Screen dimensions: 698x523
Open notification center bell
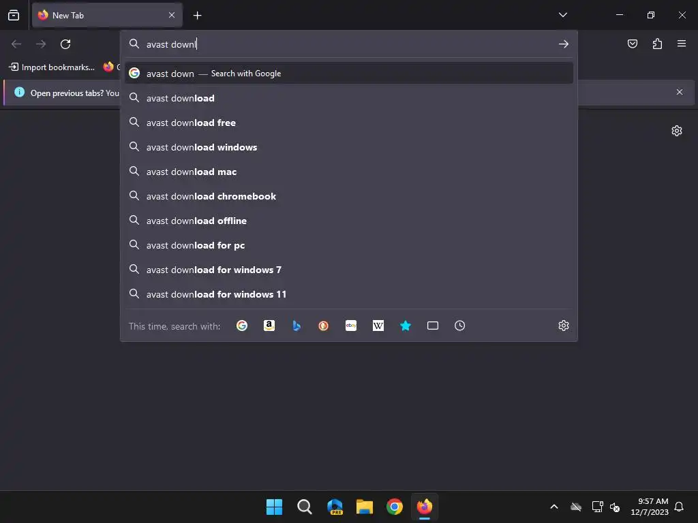679,507
